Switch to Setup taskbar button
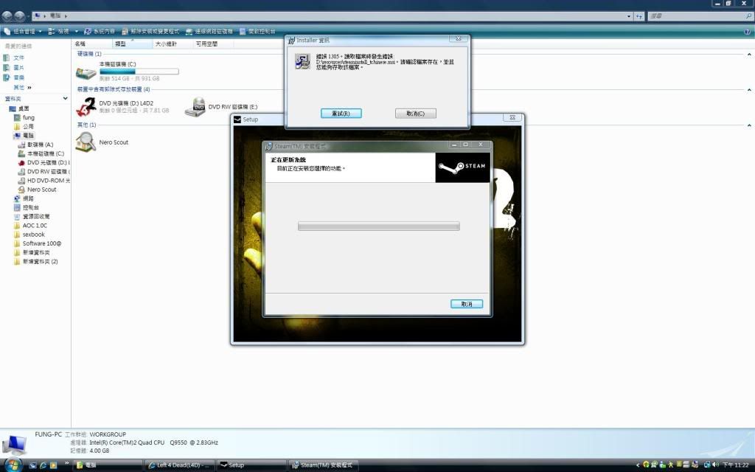The width and height of the screenshot is (755, 472). pyautogui.click(x=251, y=465)
